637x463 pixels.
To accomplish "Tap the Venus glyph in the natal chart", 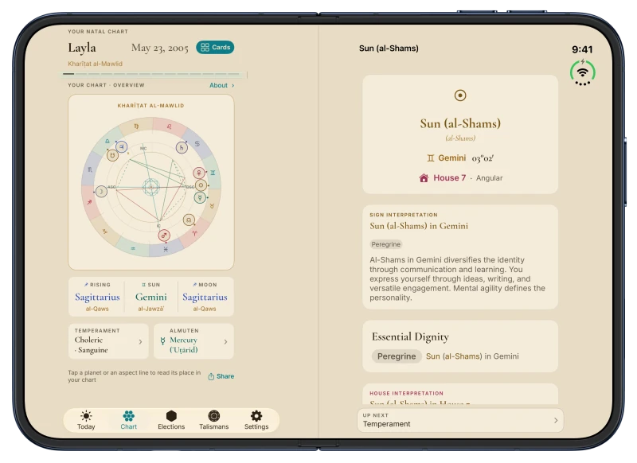I will click(x=199, y=173).
